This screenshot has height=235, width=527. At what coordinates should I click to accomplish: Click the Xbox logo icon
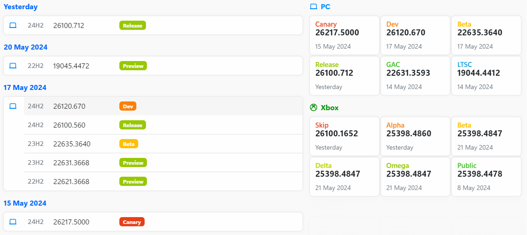tap(313, 107)
